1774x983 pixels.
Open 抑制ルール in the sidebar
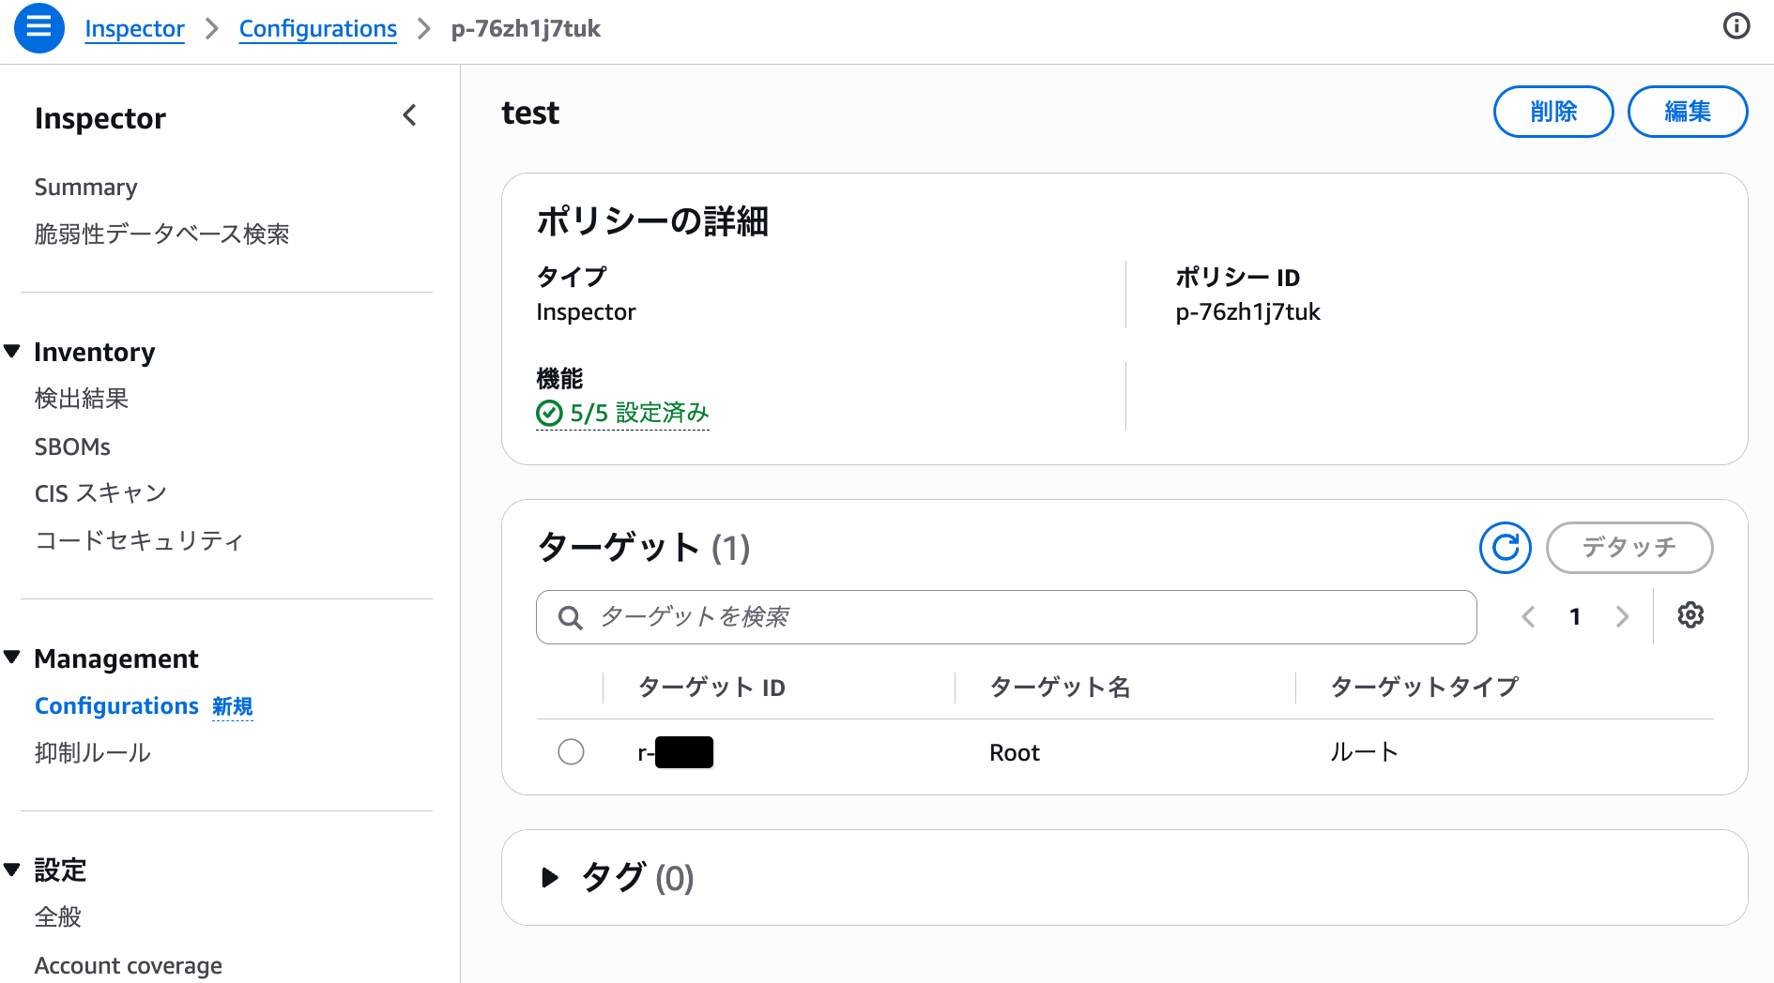[93, 752]
